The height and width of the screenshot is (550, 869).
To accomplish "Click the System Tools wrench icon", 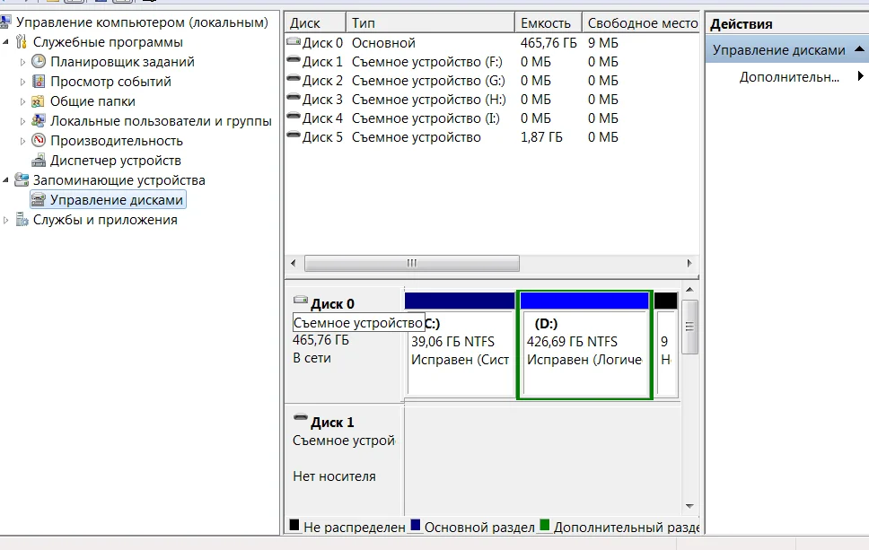I will click(x=21, y=42).
